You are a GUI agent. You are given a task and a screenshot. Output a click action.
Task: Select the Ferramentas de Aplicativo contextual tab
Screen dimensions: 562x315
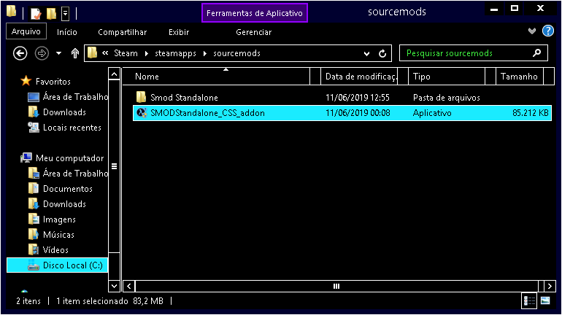255,13
